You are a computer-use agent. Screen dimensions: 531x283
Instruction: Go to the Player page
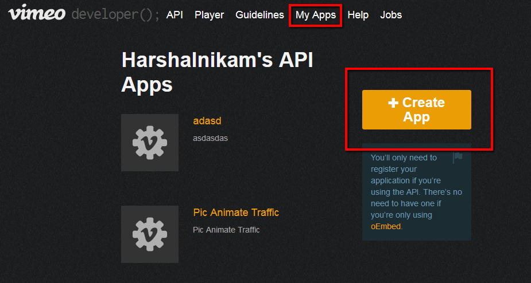tap(210, 15)
